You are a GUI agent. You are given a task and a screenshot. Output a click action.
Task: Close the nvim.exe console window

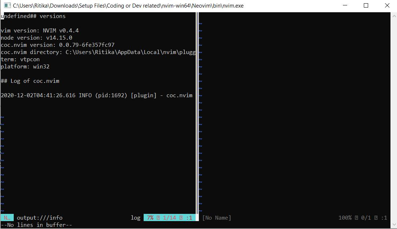(387, 5)
